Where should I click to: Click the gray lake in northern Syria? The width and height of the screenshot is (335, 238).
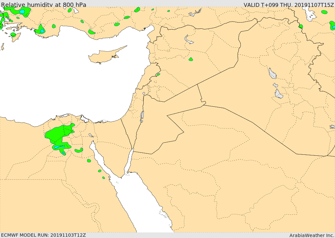pos(188,39)
